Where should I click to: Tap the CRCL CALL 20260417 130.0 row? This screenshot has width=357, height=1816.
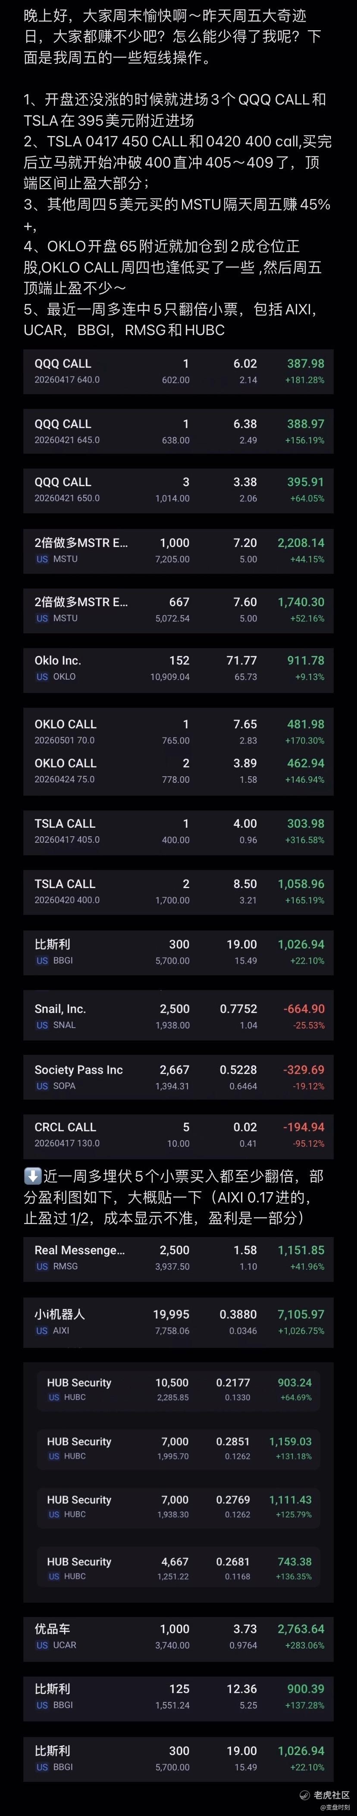[178, 1134]
